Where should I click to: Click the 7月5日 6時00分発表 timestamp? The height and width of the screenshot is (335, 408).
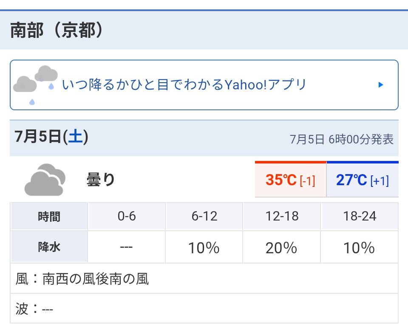342,139
